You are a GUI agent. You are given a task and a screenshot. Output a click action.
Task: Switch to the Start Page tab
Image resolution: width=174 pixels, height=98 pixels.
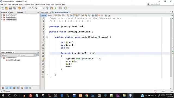pyautogui.click(x=44, y=12)
